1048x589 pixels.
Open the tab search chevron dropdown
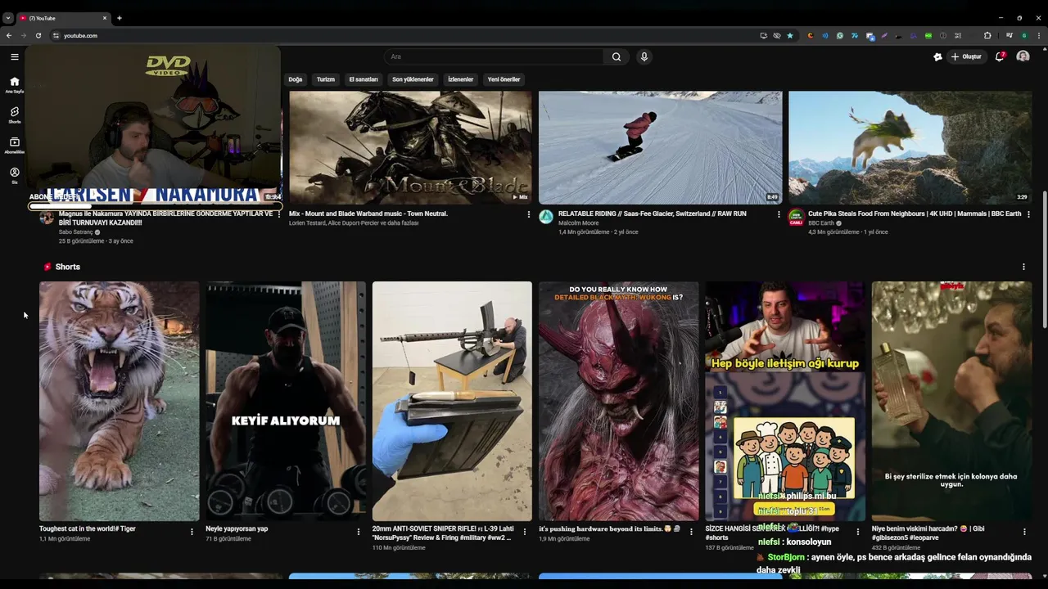(x=8, y=18)
